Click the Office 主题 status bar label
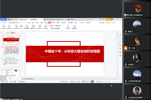 click(13, 81)
